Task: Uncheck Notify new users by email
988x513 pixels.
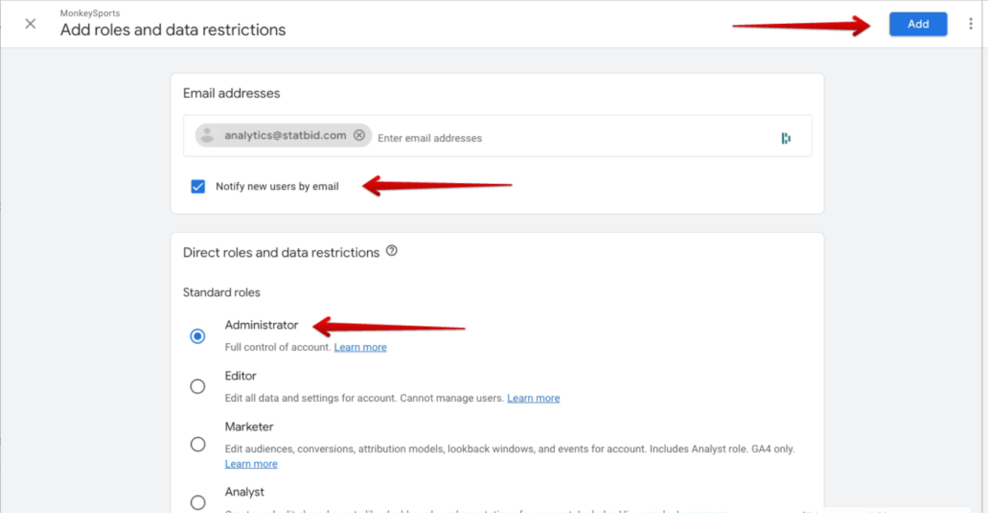Action: 198,186
